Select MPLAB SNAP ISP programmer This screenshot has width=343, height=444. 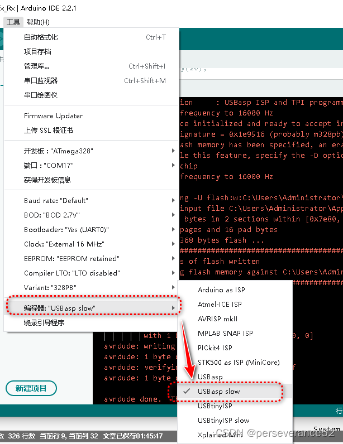pyautogui.click(x=235, y=334)
